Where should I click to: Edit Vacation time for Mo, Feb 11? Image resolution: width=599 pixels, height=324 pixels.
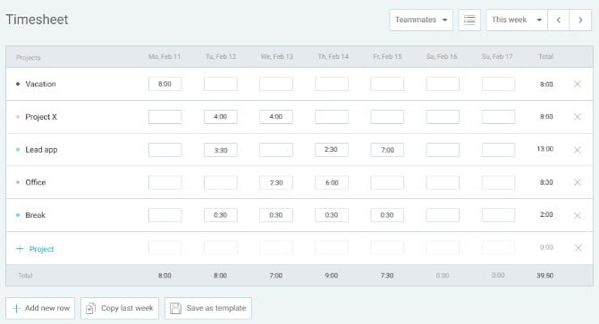165,84
